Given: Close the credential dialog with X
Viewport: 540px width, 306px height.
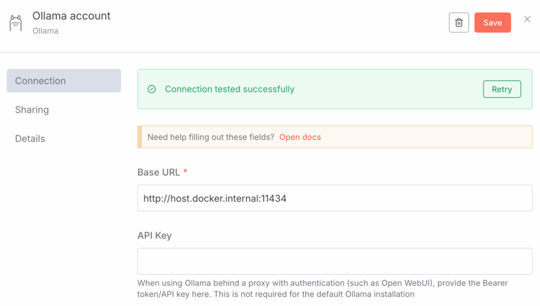Looking at the screenshot, I should (x=527, y=20).
